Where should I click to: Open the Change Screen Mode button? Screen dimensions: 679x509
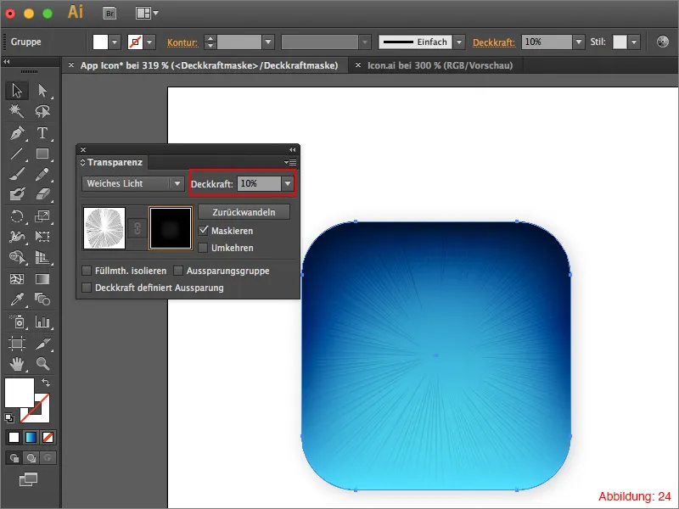click(29, 479)
